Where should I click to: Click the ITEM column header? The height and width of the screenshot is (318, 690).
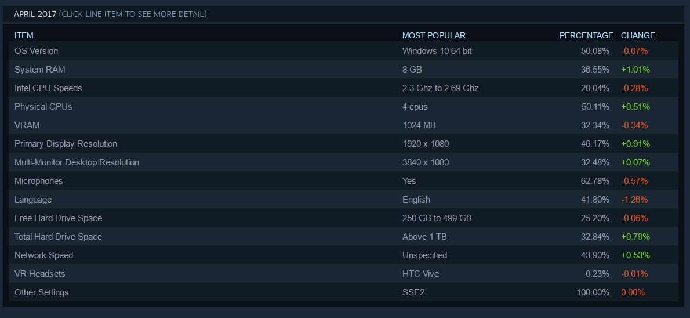(x=24, y=35)
